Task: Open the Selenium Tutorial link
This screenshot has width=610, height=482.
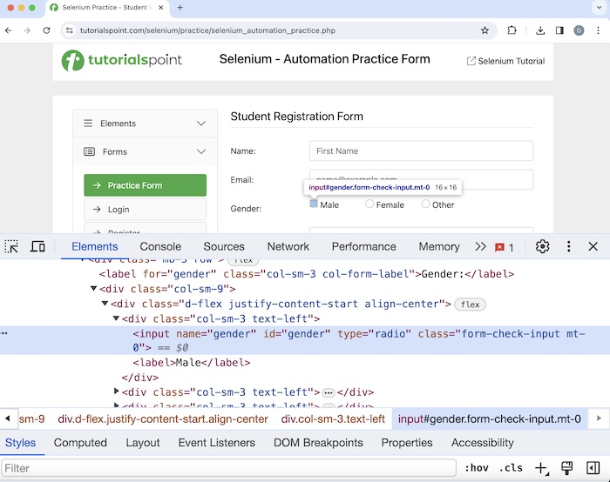Action: [505, 61]
